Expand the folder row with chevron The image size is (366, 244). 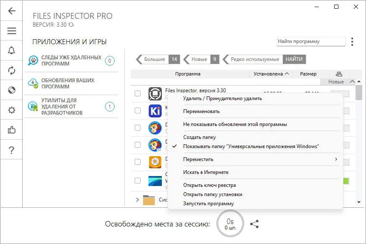coord(137,200)
